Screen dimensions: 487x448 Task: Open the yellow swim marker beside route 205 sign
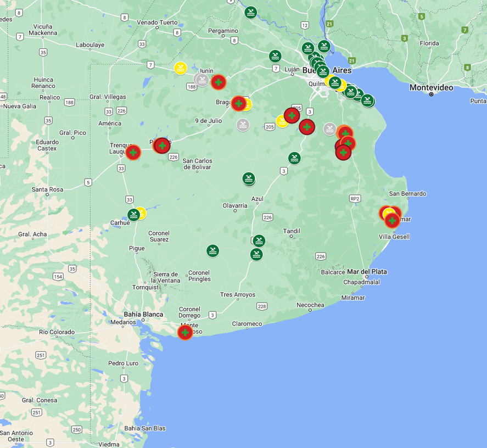click(x=282, y=121)
